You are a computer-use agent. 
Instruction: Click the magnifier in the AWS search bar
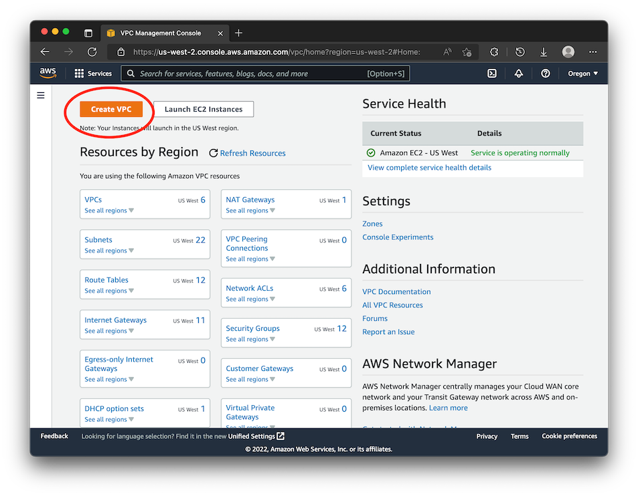pyautogui.click(x=131, y=74)
